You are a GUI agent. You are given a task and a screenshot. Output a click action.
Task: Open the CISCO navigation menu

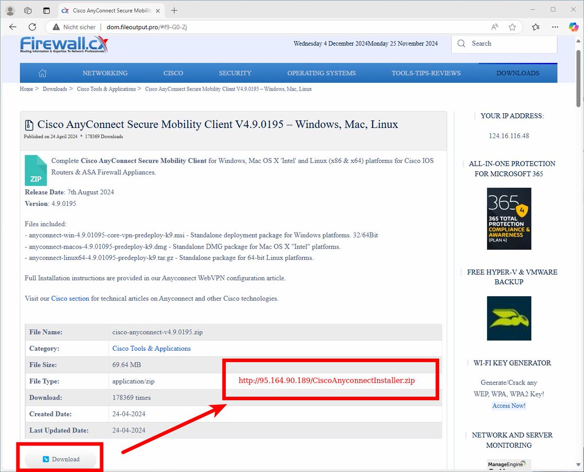tap(173, 73)
